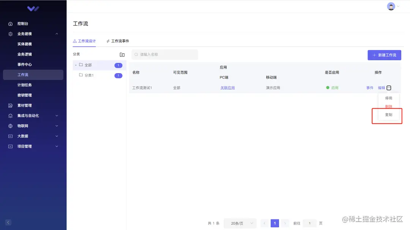410x230 pixels.
Task: Switch to the 工作流事件 tab
Action: pyautogui.click(x=118, y=41)
